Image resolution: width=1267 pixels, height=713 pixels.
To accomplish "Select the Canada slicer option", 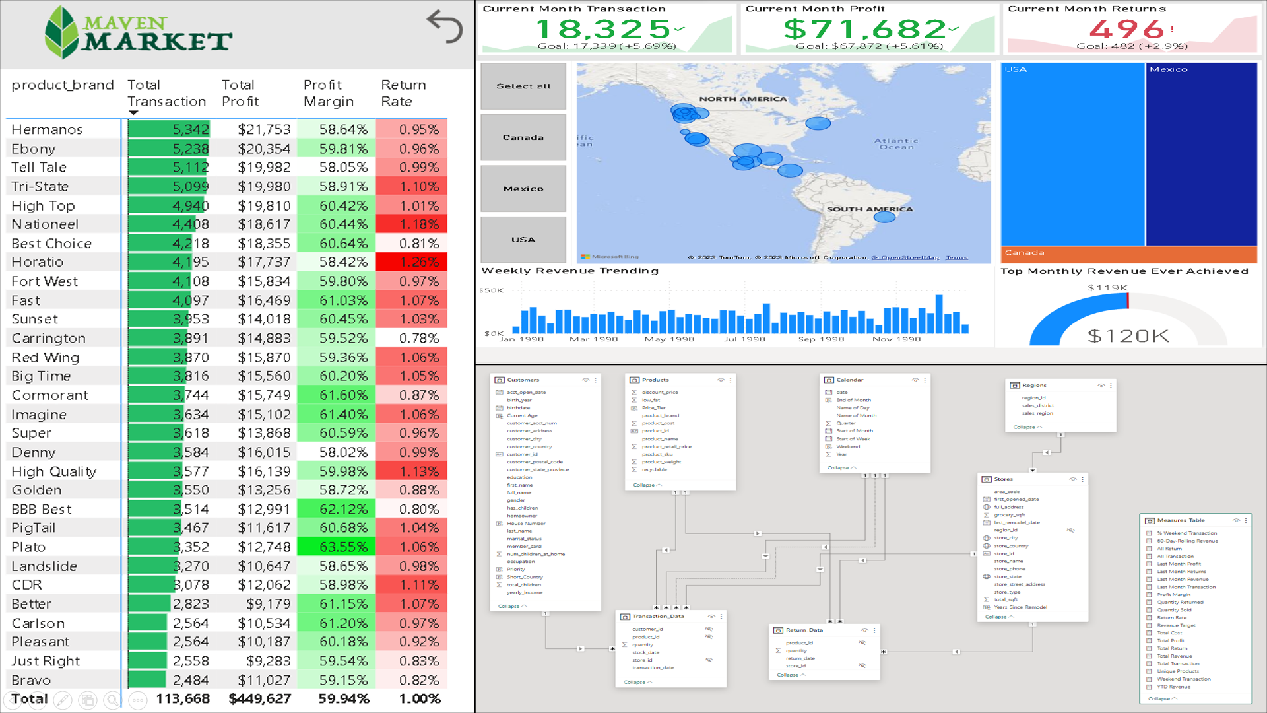I will (x=523, y=137).
